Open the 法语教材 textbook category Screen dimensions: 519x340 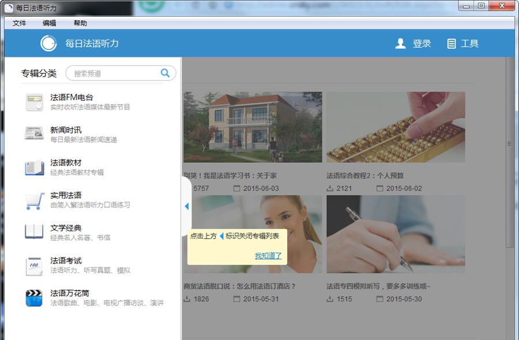35,167
